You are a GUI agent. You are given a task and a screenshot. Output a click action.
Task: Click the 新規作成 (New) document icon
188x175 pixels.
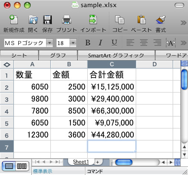[13, 20]
